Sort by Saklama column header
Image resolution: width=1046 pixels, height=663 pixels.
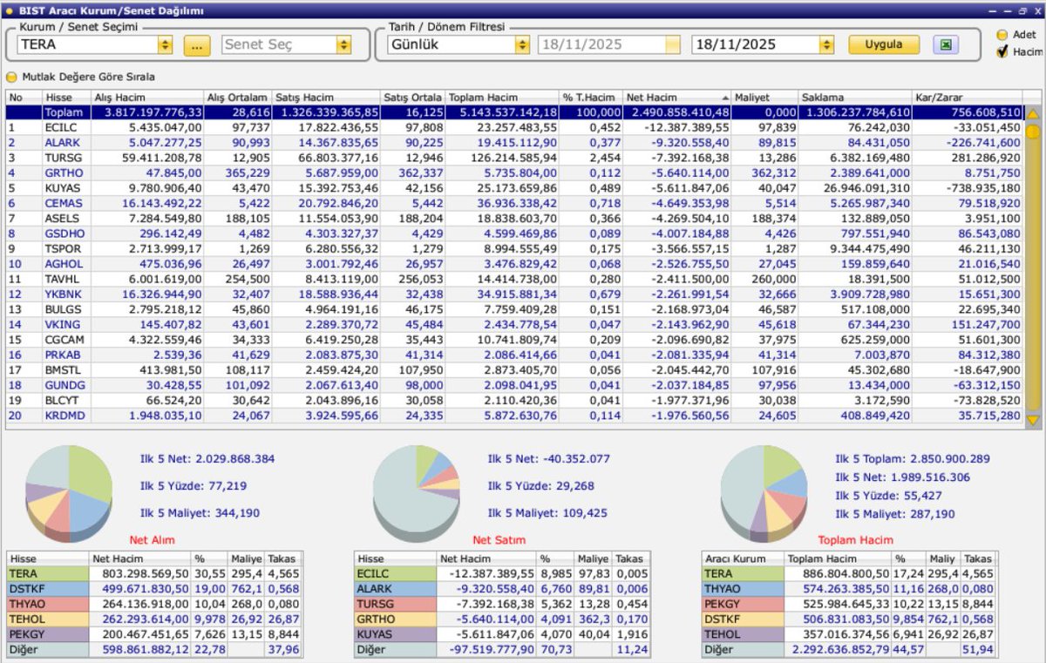click(x=854, y=98)
